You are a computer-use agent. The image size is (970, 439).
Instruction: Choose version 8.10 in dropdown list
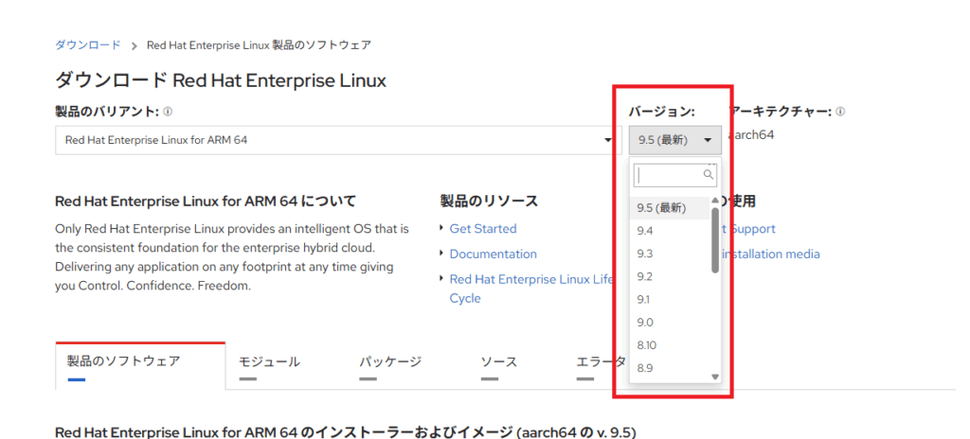tap(648, 345)
